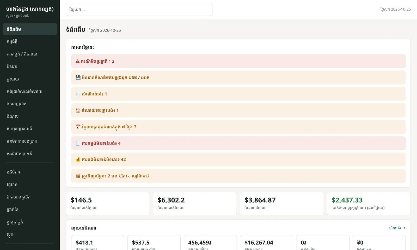Click the ស្វែងរក search field
417x250 pixels.
tap(139, 9)
